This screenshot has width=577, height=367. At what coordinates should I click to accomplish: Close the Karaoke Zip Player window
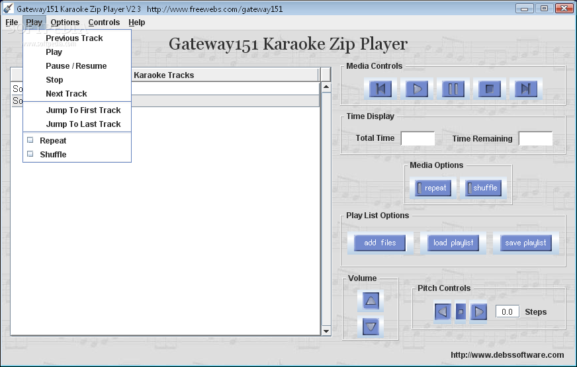pyautogui.click(x=564, y=8)
